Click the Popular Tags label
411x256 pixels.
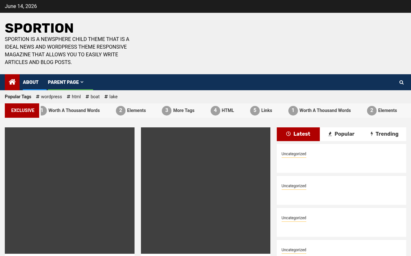tap(18, 97)
